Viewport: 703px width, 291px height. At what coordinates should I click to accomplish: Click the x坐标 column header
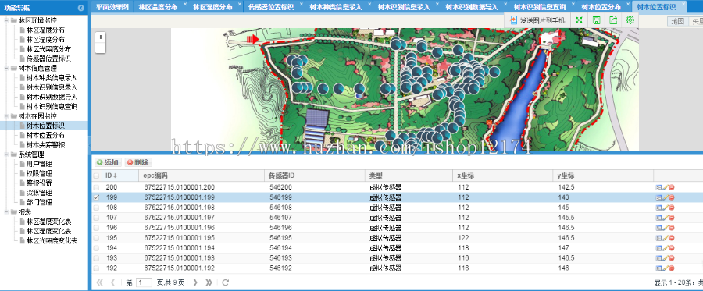pyautogui.click(x=503, y=176)
